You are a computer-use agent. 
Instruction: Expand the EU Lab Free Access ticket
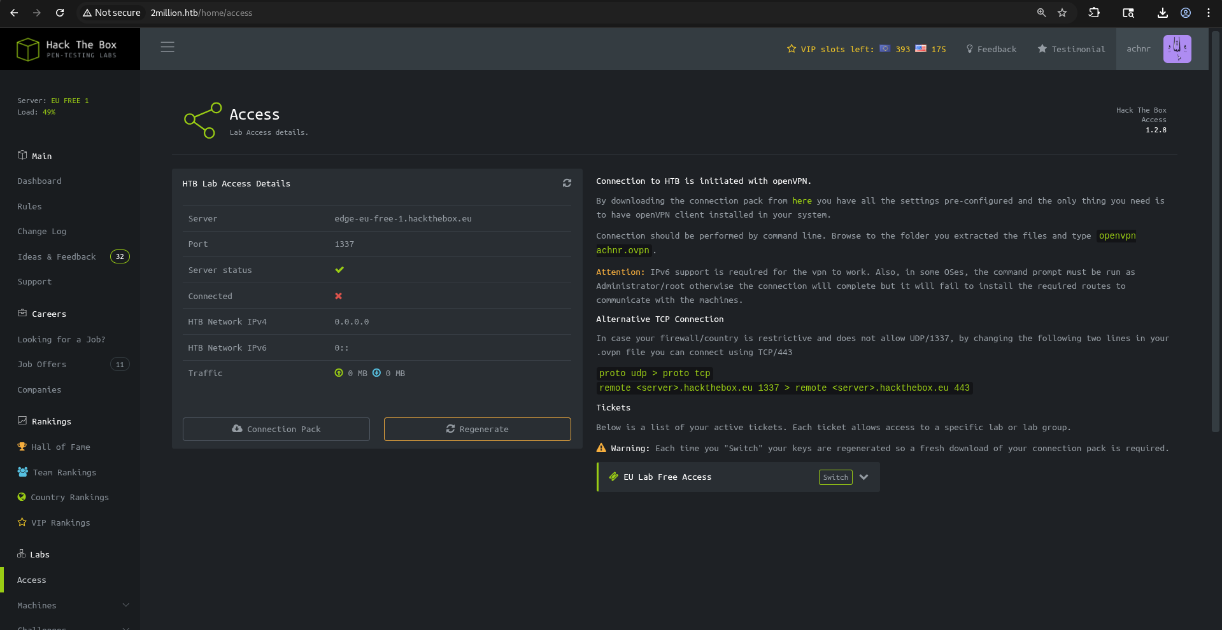tap(864, 477)
